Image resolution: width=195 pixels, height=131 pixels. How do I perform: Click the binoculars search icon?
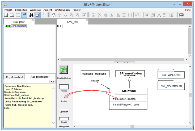(x=31, y=15)
